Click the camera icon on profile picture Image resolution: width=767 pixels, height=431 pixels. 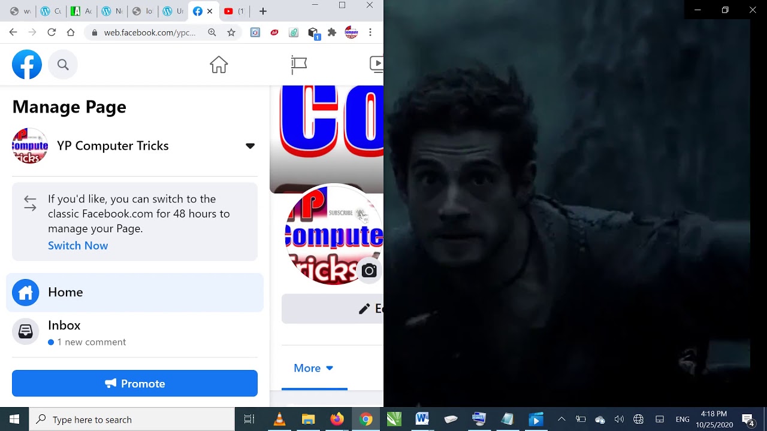pos(369,271)
